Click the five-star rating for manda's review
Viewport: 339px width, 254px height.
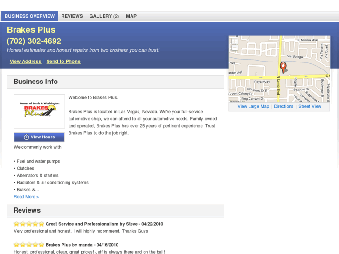click(x=29, y=245)
